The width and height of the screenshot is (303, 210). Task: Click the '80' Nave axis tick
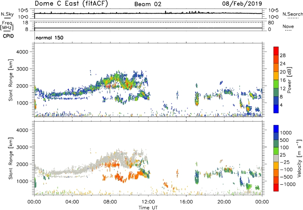[x=271, y=23]
